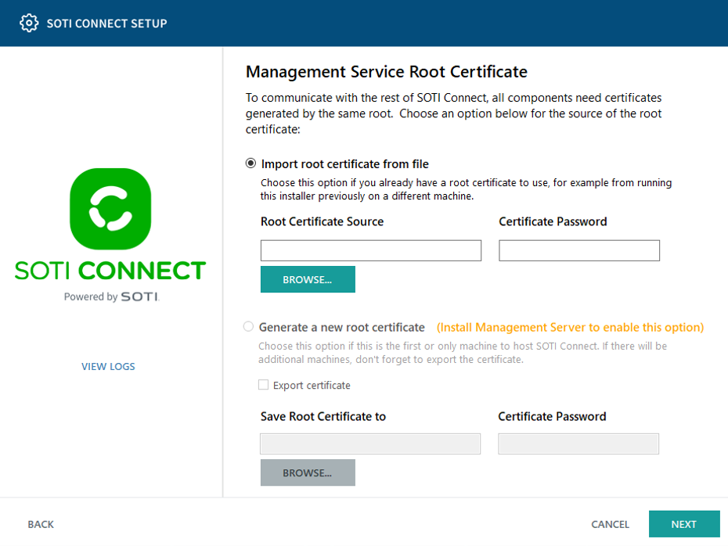Open the VIEW LOGS link
This screenshot has height=546, width=728.
[x=108, y=366]
